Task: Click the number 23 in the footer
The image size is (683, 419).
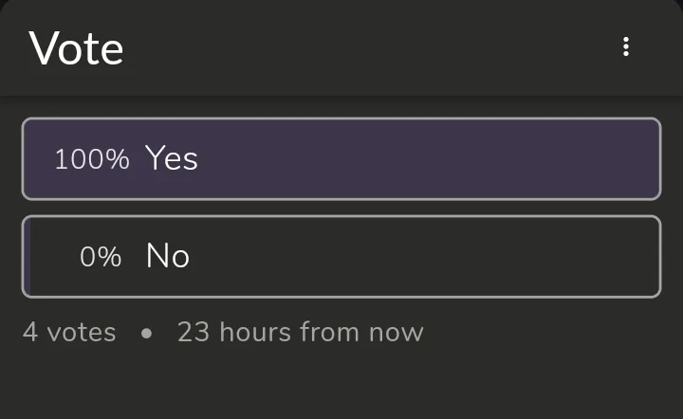Action: [x=193, y=333]
